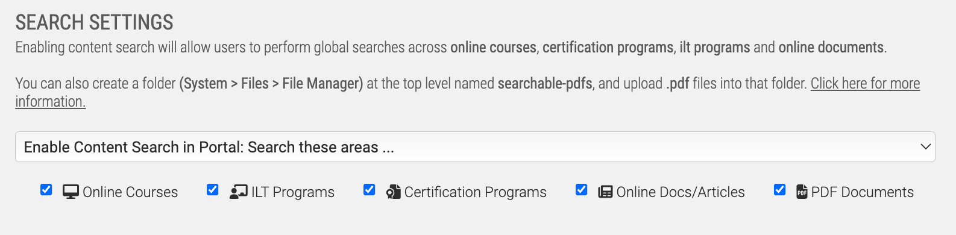Uncheck the Online Courses checkbox
The width and height of the screenshot is (956, 235).
point(46,190)
